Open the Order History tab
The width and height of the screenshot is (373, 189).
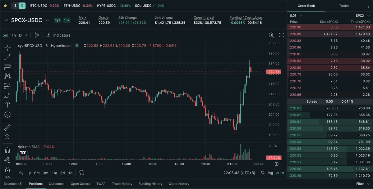179,184
